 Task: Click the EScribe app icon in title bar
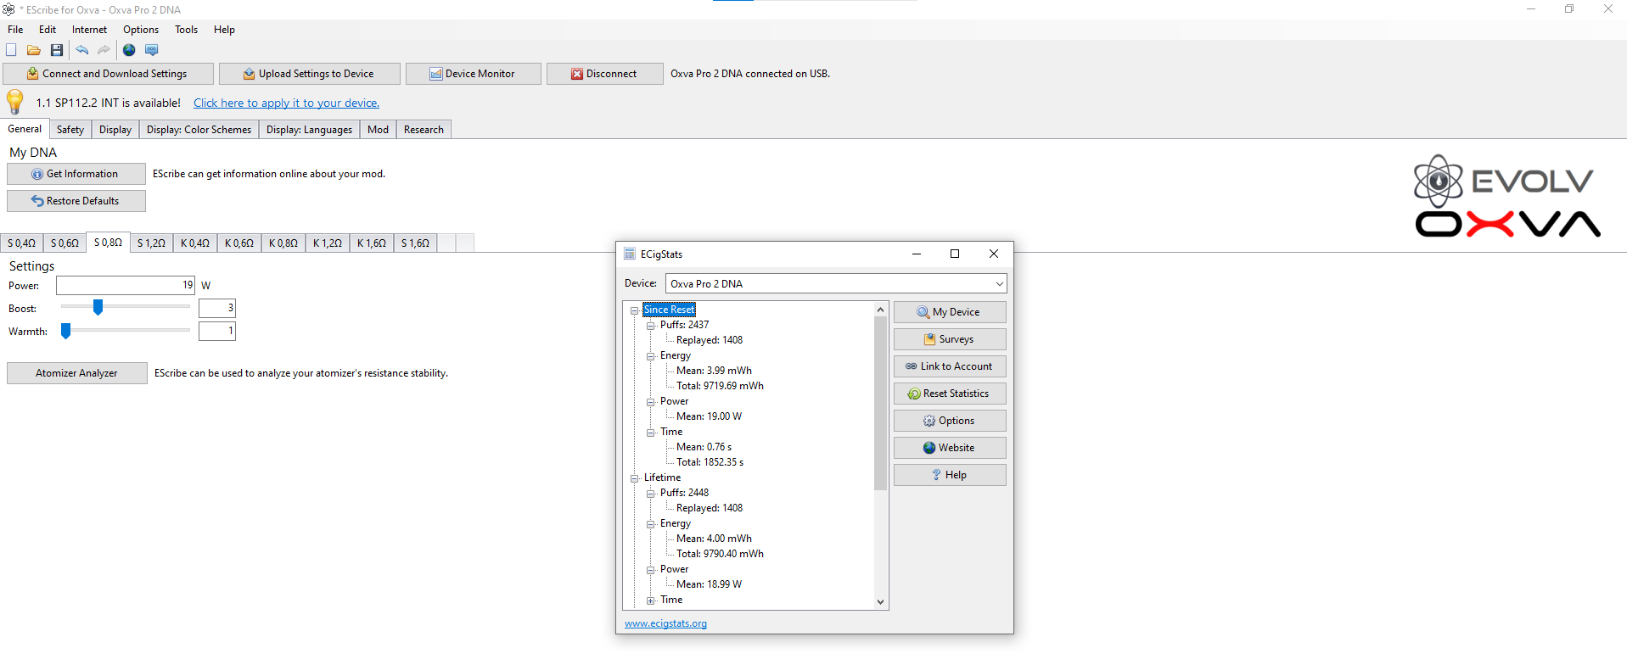point(8,9)
